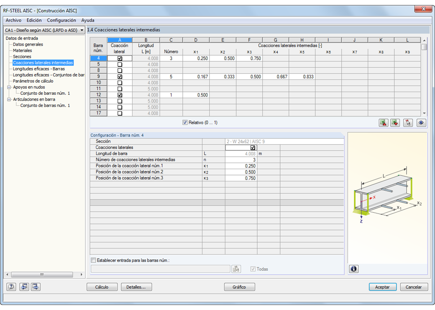Screen dimensions: 435x310
Task: Open the Ayuda menu
Action: click(88, 20)
